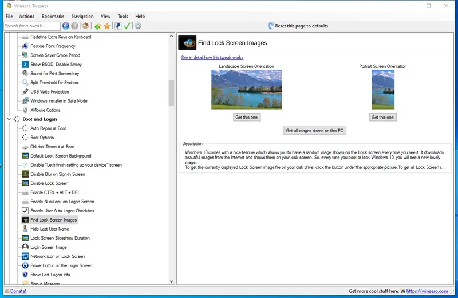The height and width of the screenshot is (298, 458).
Task: Open the Help menu
Action: point(140,17)
